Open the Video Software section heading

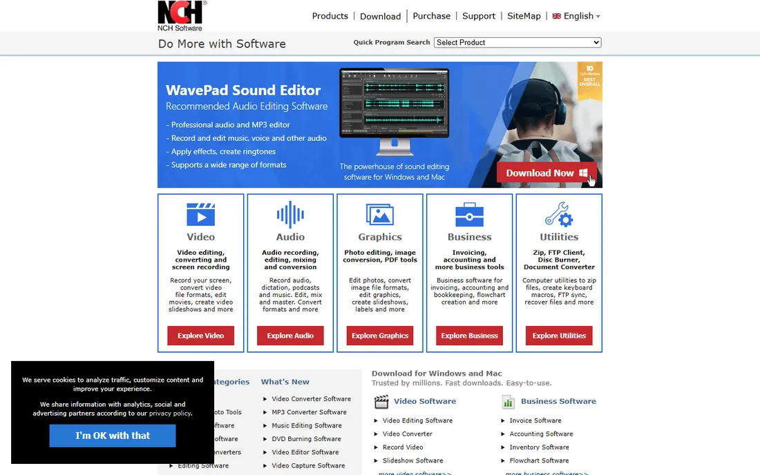click(x=425, y=401)
